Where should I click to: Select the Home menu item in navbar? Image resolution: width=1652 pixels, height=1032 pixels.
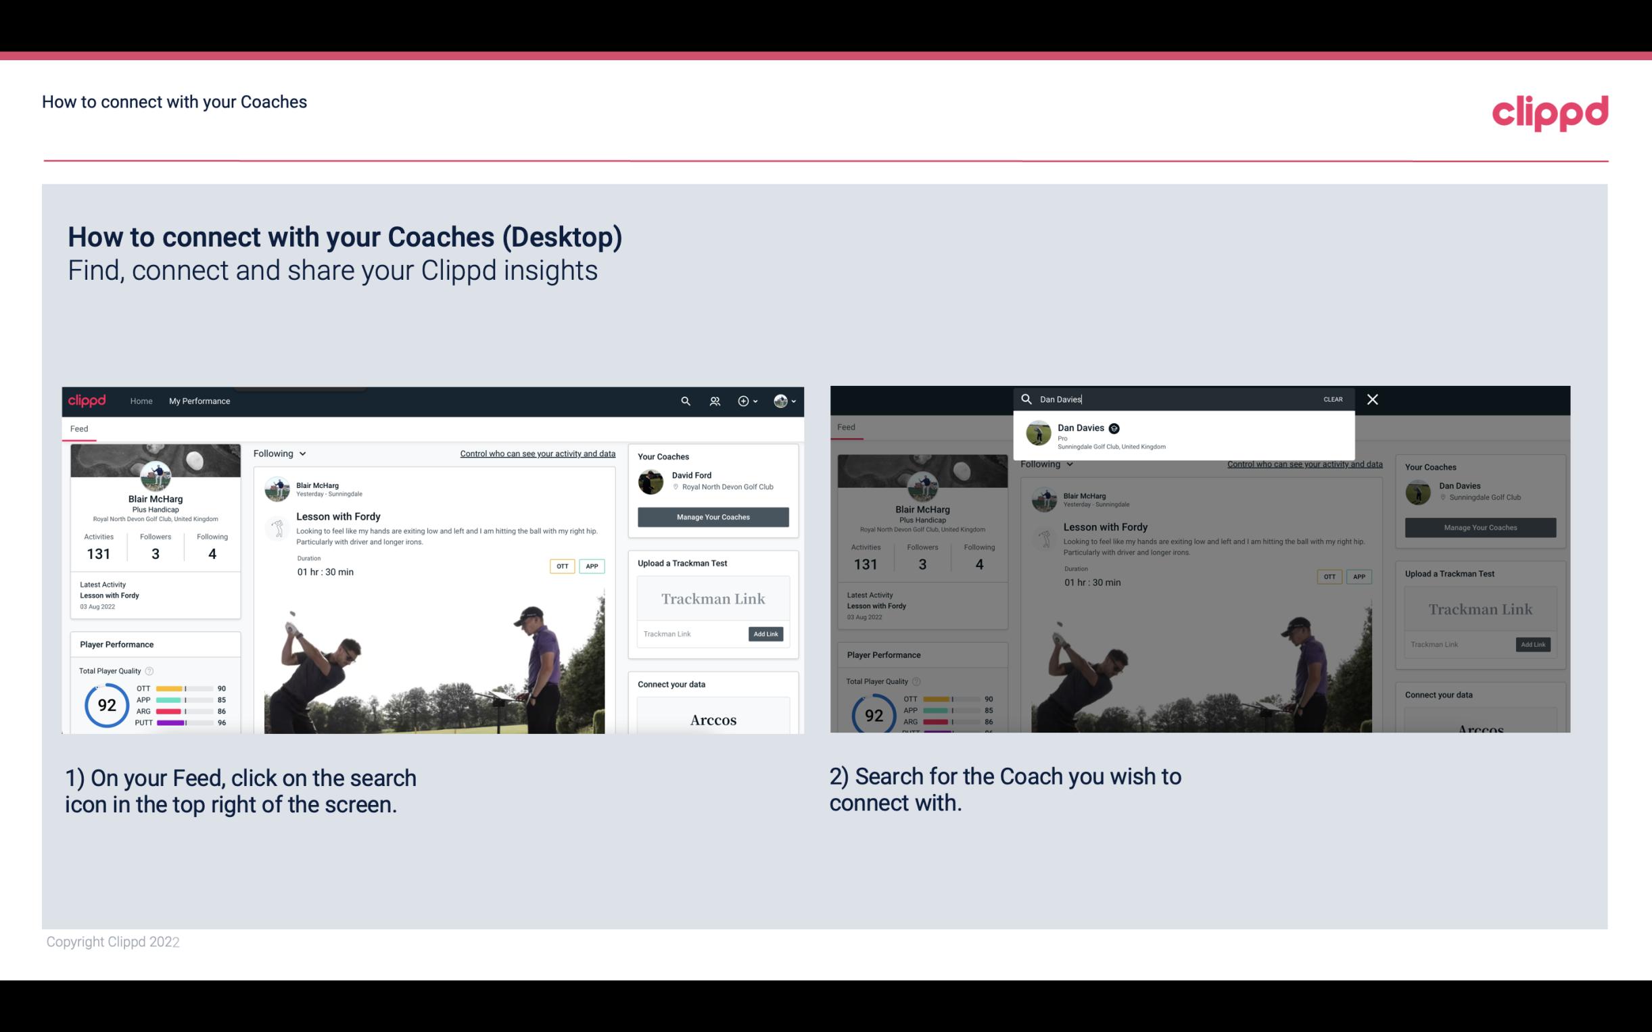pos(143,401)
